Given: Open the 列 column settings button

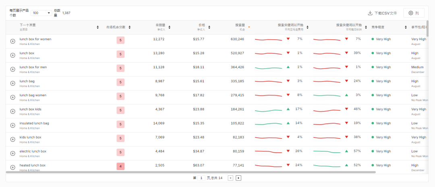Looking at the screenshot, I should (414, 13).
